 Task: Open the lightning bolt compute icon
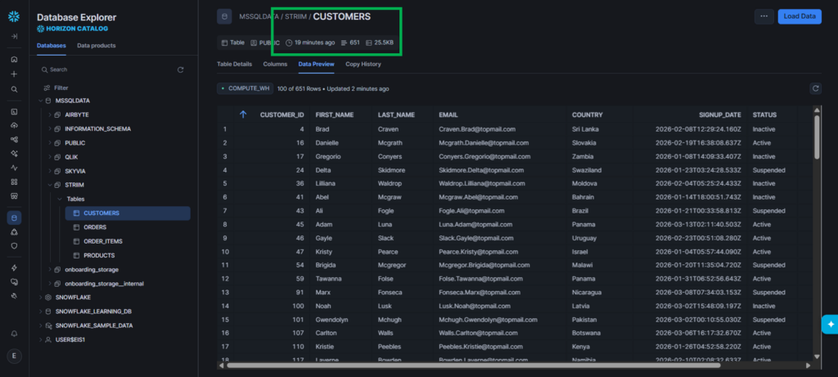[14, 267]
